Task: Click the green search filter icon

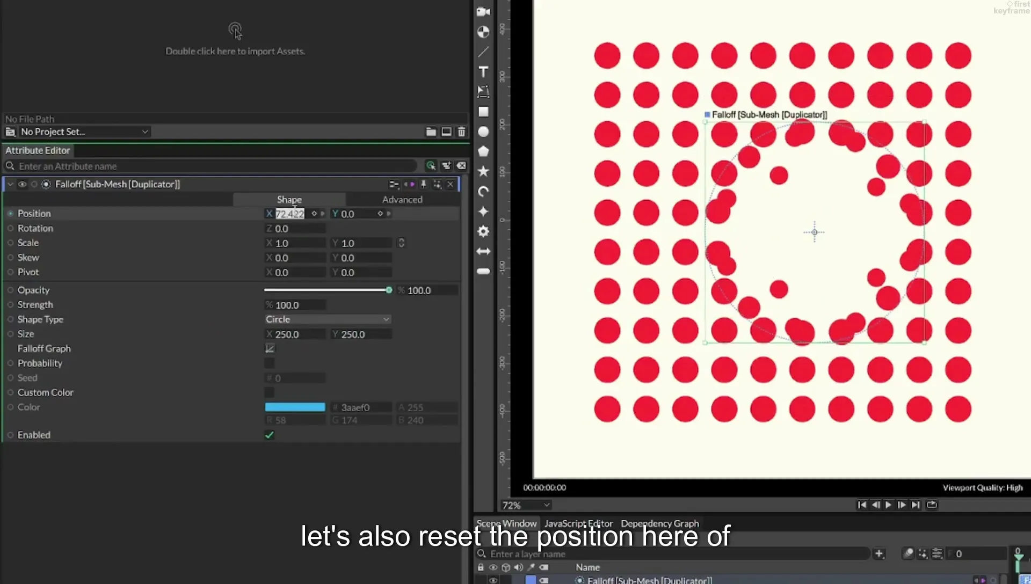Action: pyautogui.click(x=431, y=166)
